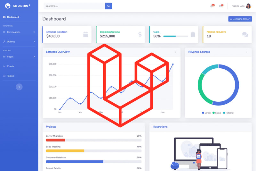Click the dollar sign icon in annual earnings
The image size is (256, 171).
[140, 34]
